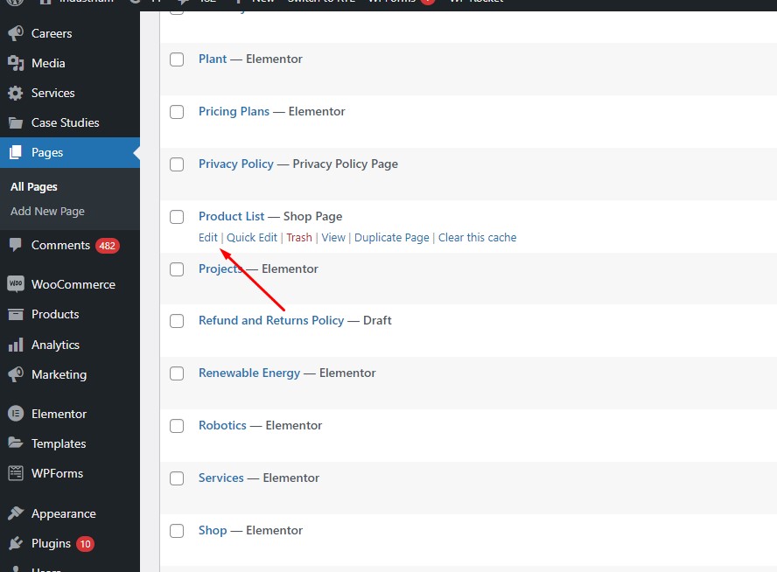The image size is (777, 572).
Task: Click the 482 comments count badge
Action: tap(108, 246)
